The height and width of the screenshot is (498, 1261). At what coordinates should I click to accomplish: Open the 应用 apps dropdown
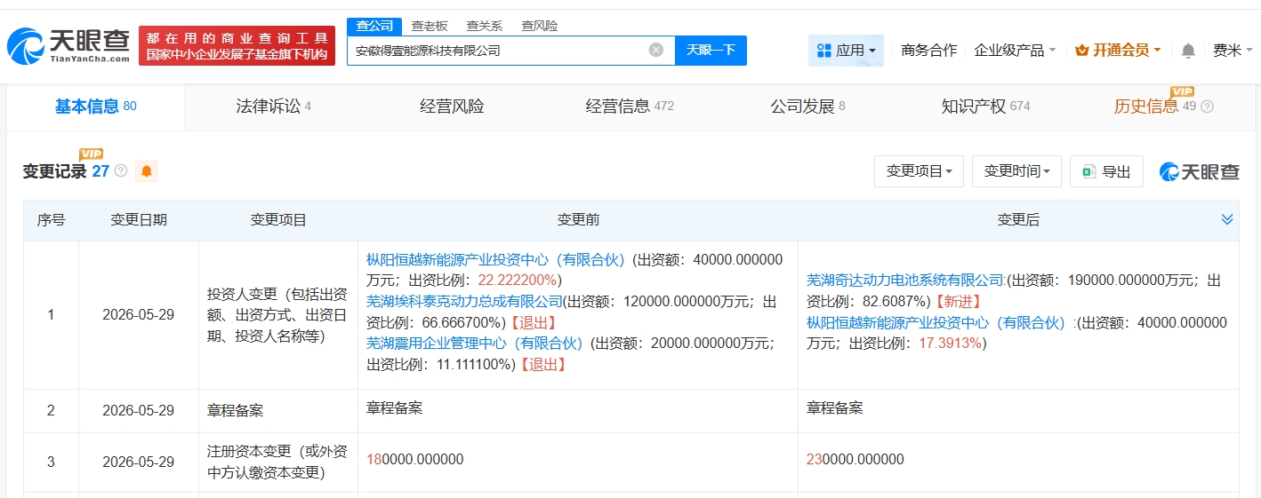[846, 51]
